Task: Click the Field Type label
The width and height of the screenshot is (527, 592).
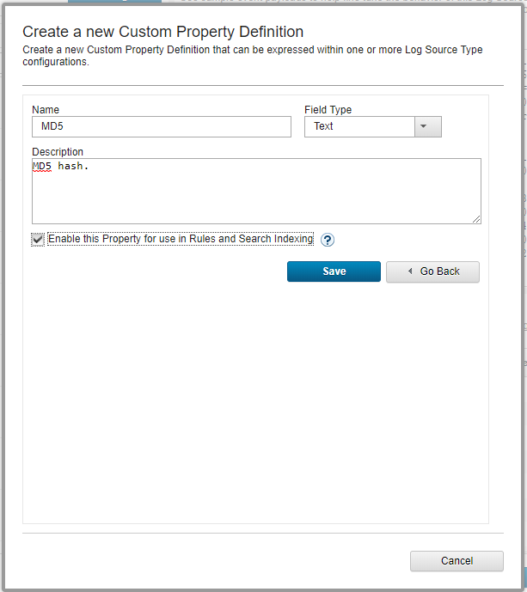Action: point(328,110)
